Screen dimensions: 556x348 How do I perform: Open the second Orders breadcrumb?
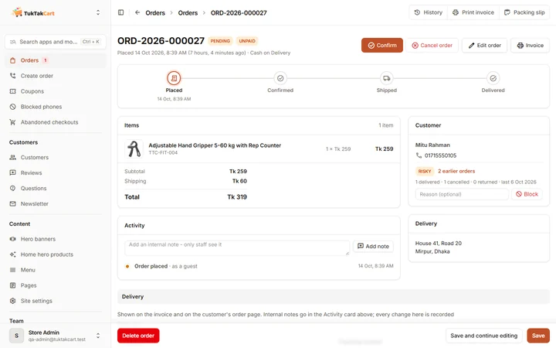(x=188, y=13)
